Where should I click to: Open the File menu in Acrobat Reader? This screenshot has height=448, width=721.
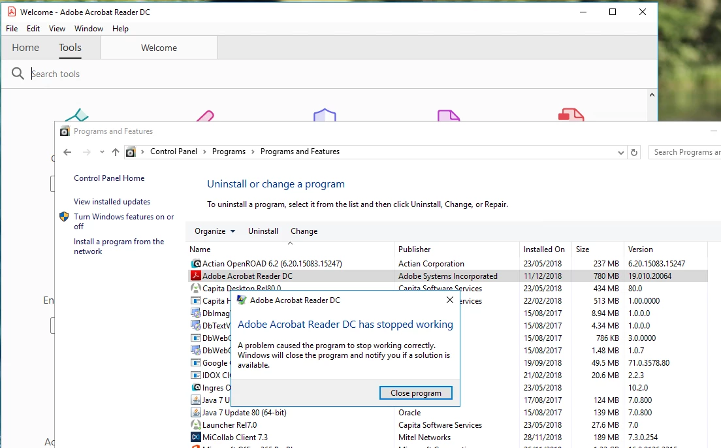point(12,29)
